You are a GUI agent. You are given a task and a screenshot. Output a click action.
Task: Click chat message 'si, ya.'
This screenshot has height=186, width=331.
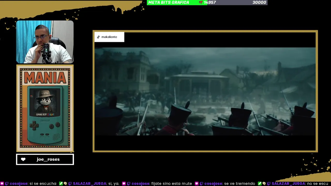pos(114,183)
